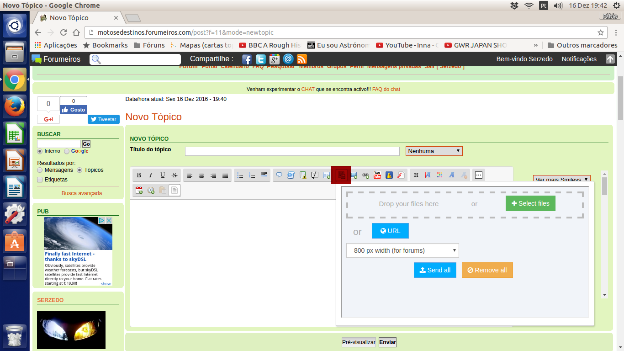Insert a YouTube video
The width and height of the screenshot is (624, 351).
(x=377, y=175)
